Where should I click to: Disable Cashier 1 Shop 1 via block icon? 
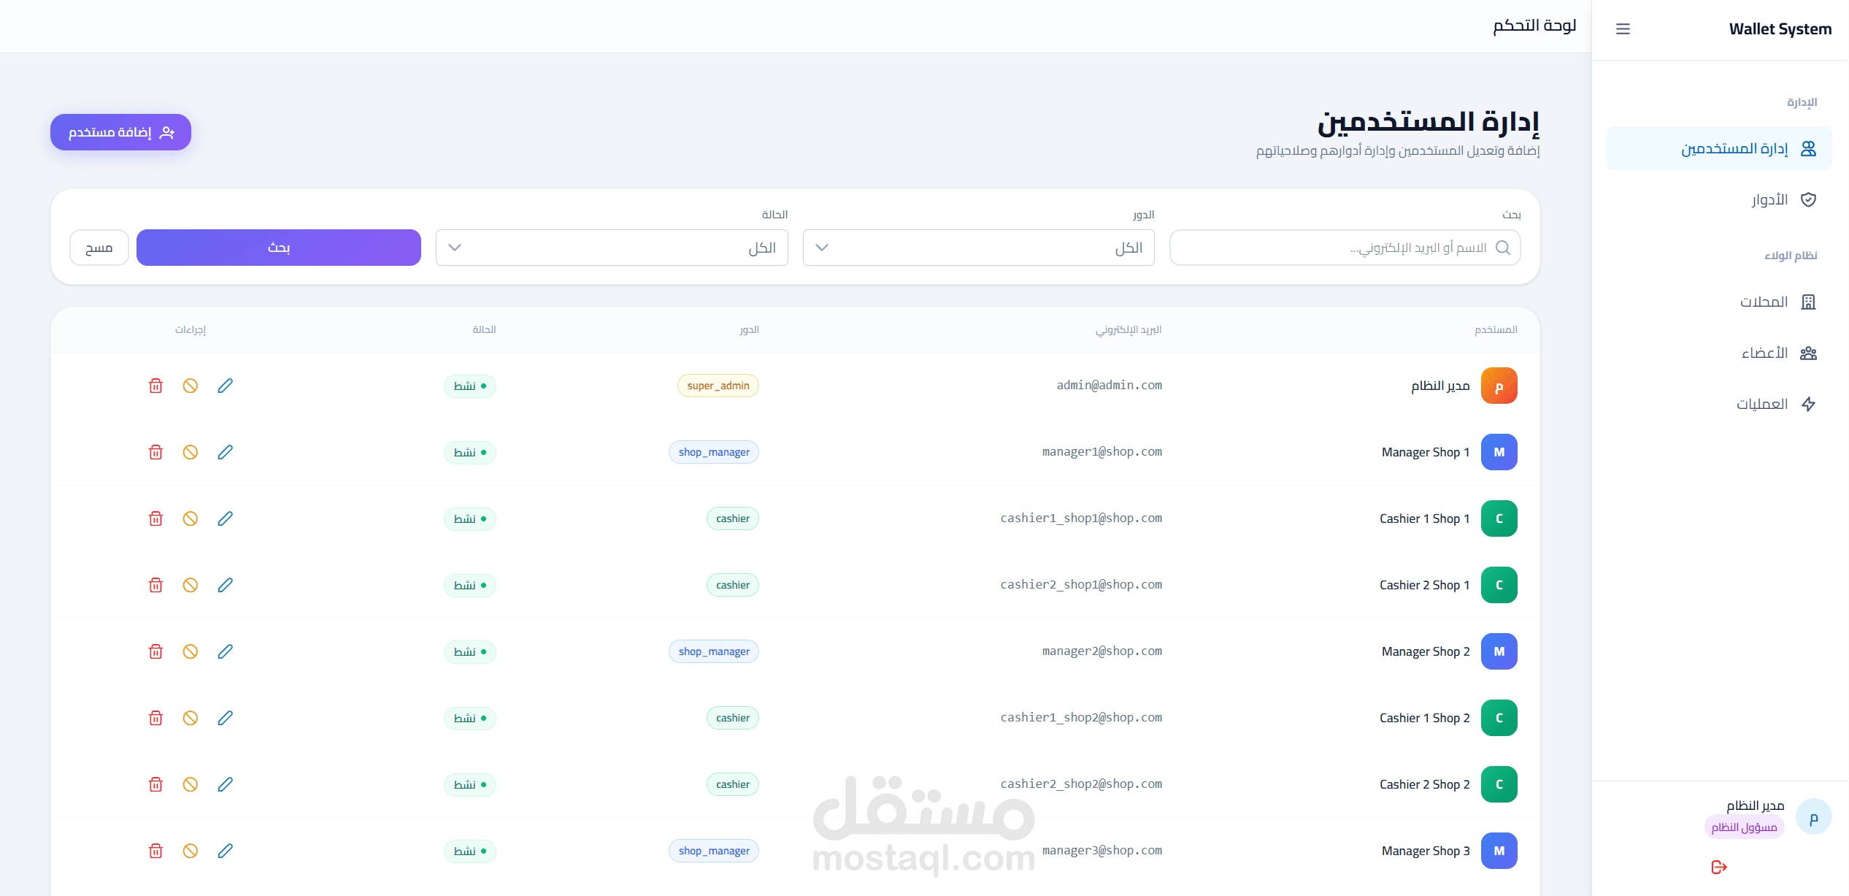click(190, 518)
